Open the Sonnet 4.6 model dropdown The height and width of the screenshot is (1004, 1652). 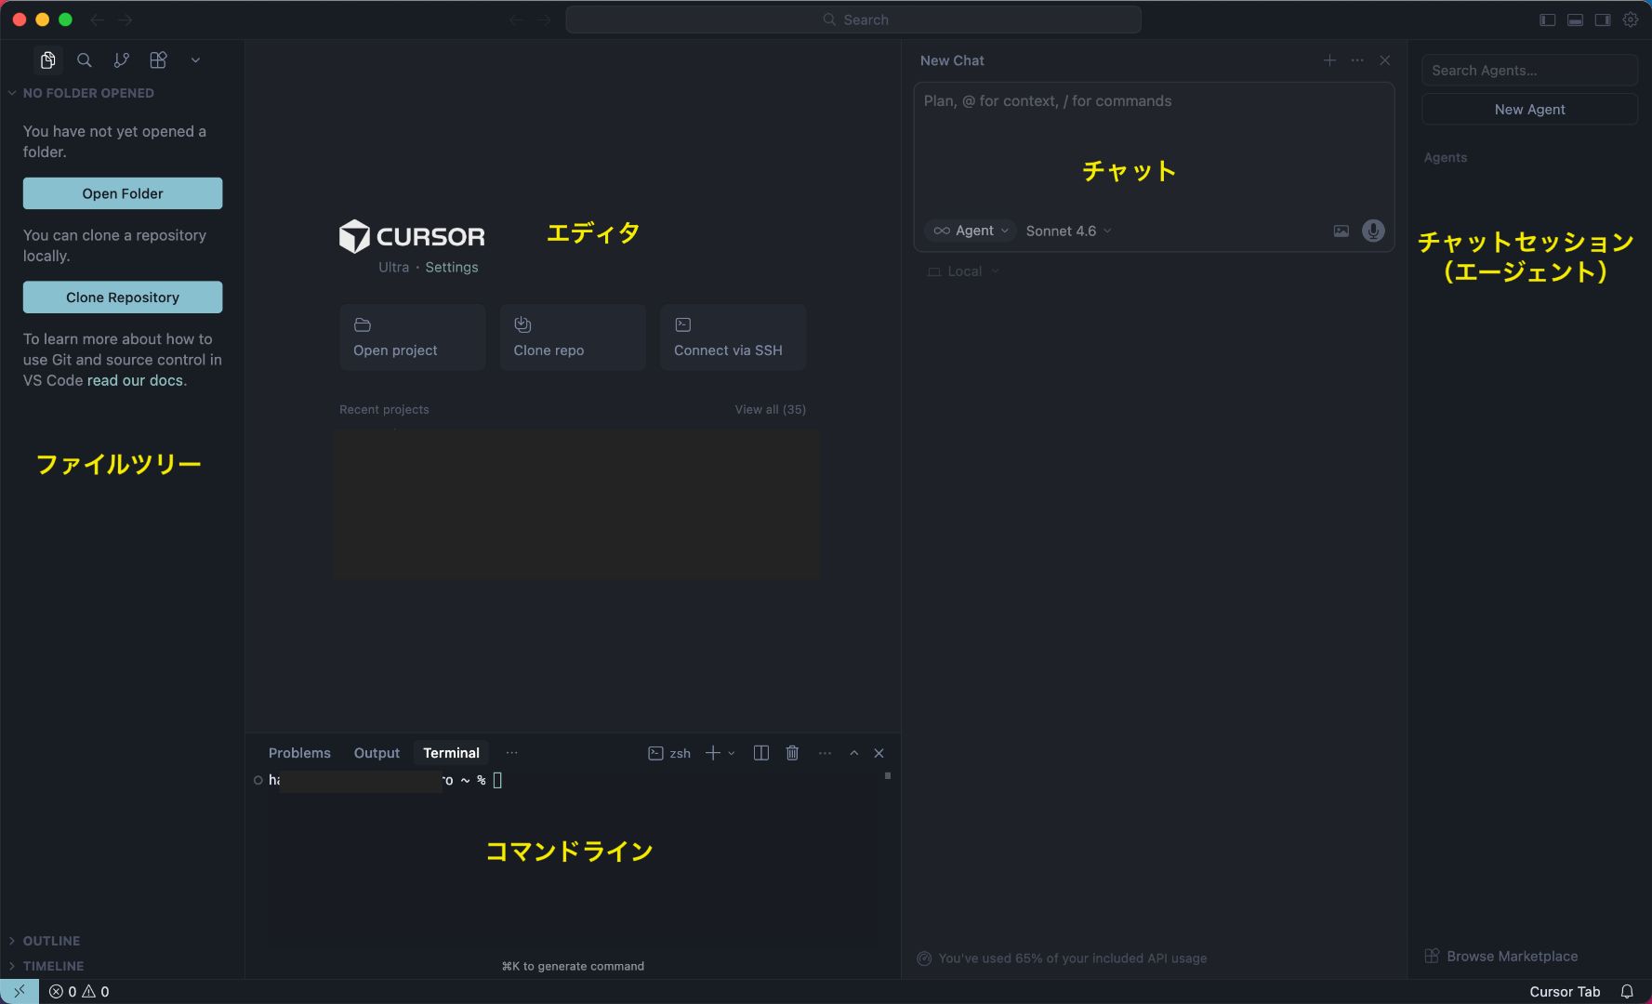click(1068, 231)
